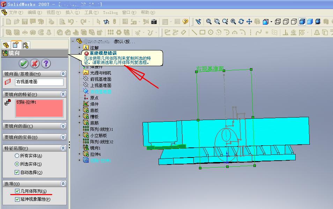Image resolution: width=333 pixels, height=209 pixels.
Task: Select Shaded display style
Action: (x=310, y=22)
